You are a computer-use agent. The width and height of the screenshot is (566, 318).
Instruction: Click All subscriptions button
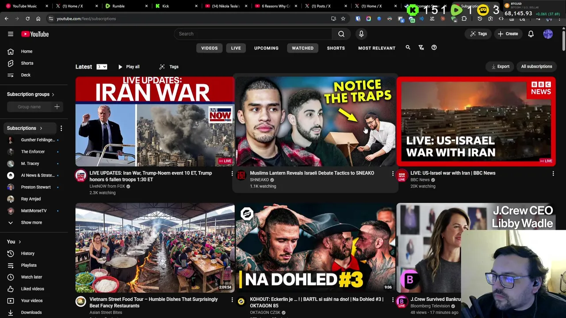(536, 67)
